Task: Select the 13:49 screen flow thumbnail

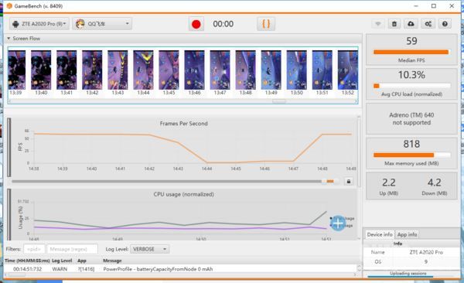Action: point(271,70)
